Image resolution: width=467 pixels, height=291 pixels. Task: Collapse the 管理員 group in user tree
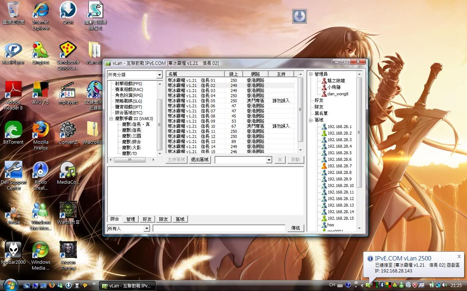pos(311,74)
